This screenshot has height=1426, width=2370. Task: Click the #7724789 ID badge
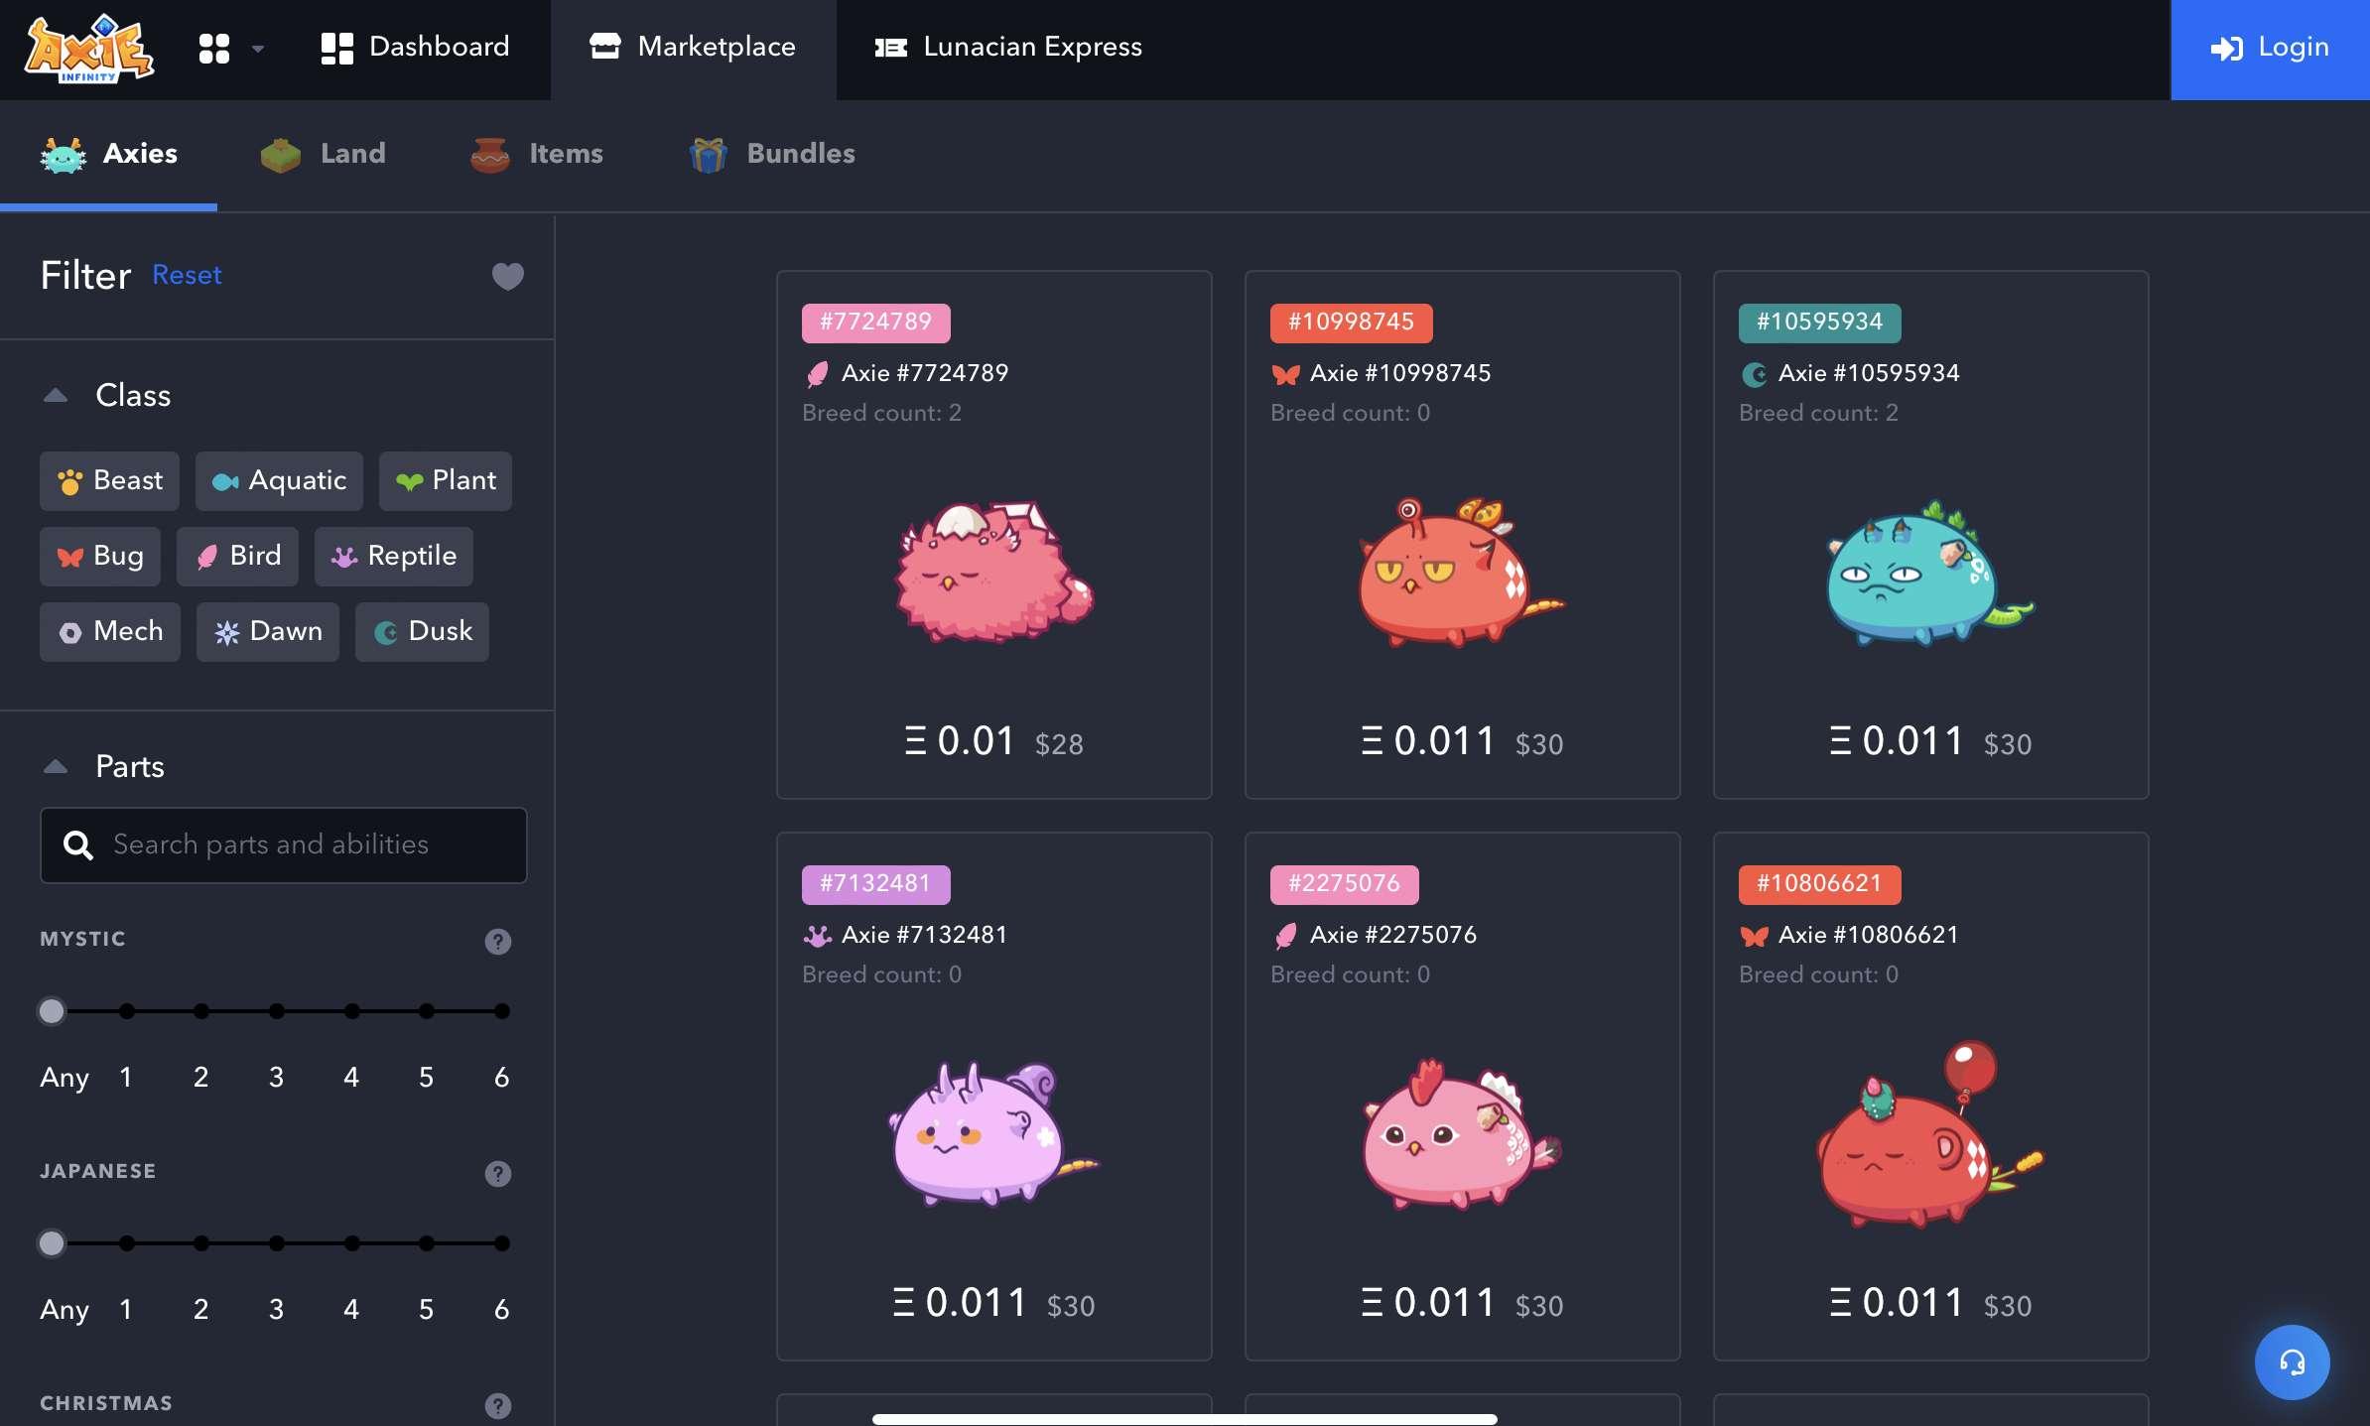[x=875, y=323]
